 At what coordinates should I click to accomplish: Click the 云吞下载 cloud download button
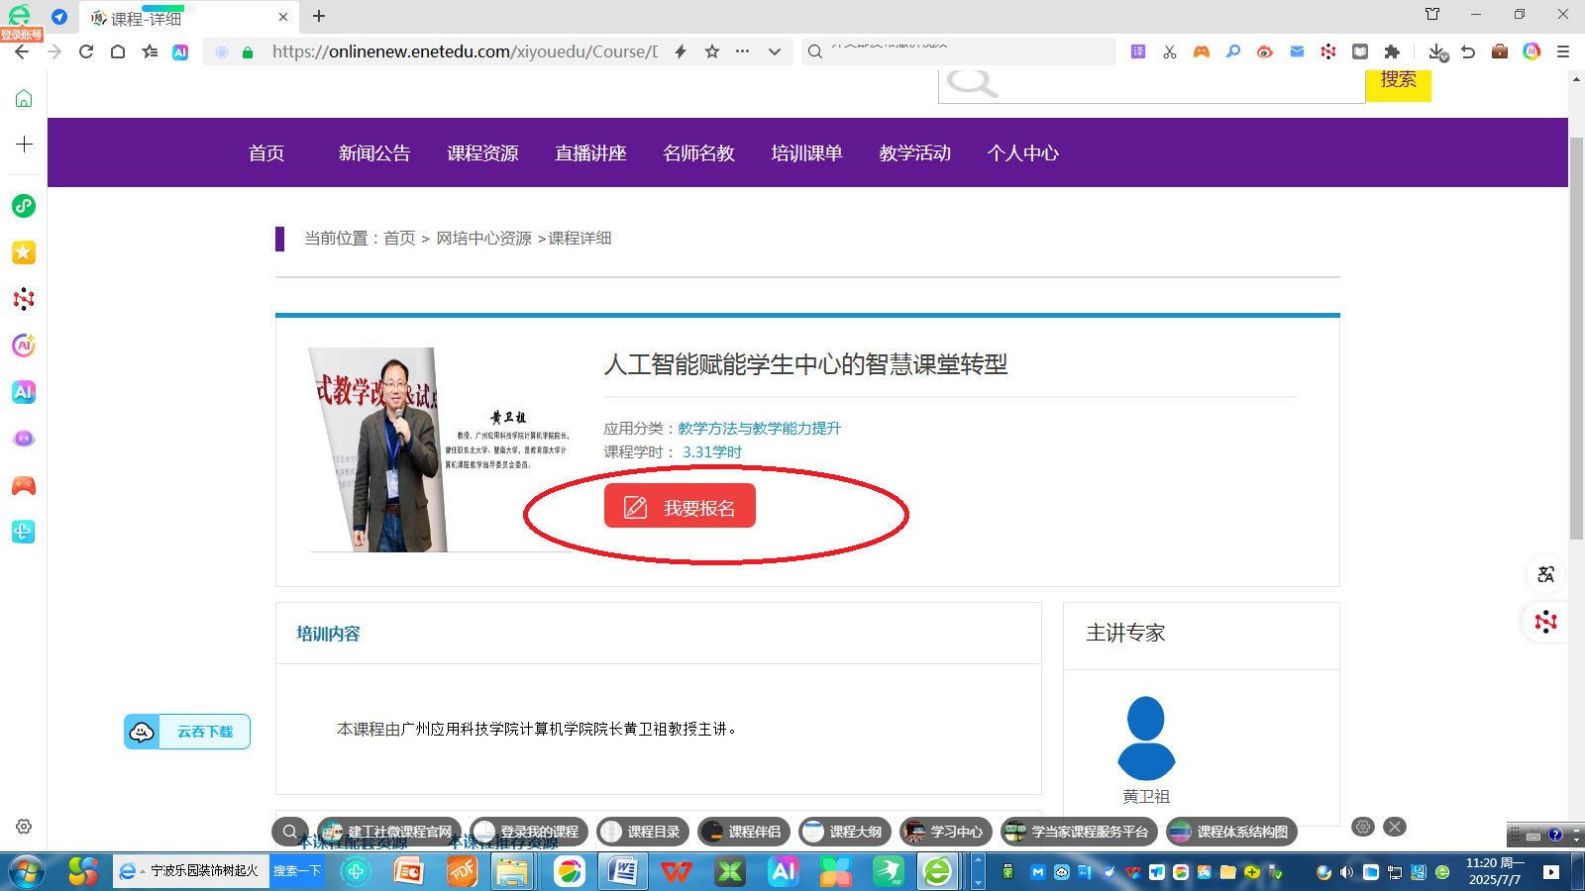(x=187, y=732)
